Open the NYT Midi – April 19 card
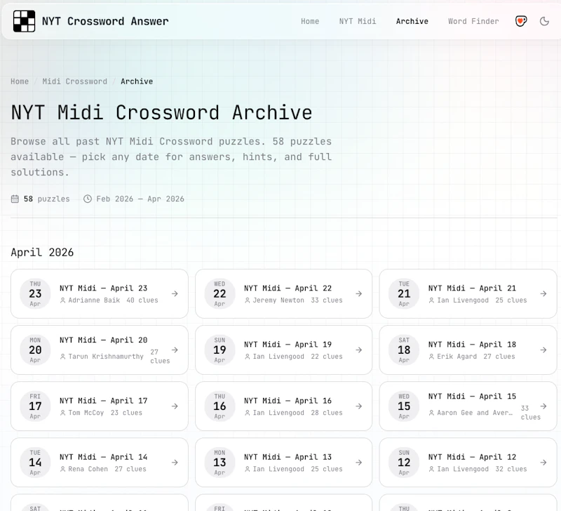This screenshot has width=561, height=511. [284, 350]
